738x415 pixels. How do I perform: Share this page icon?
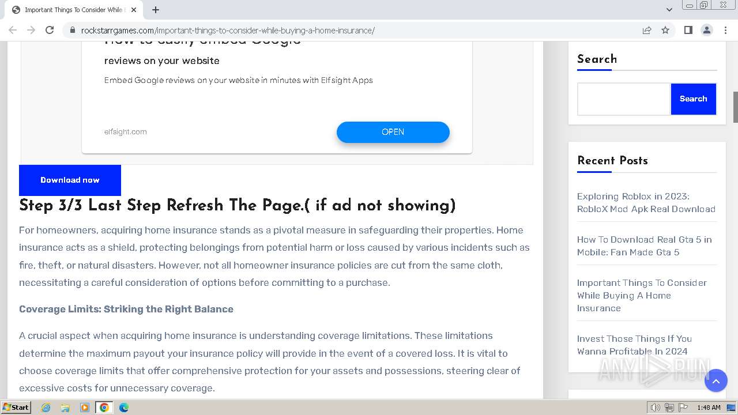click(647, 30)
